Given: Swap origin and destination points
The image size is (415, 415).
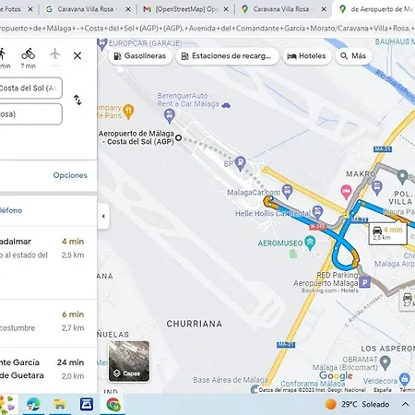Looking at the screenshot, I should coord(77,100).
